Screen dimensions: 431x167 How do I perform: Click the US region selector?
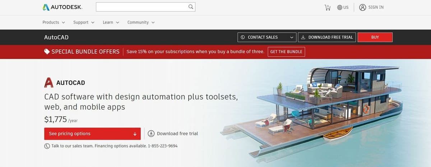click(343, 7)
